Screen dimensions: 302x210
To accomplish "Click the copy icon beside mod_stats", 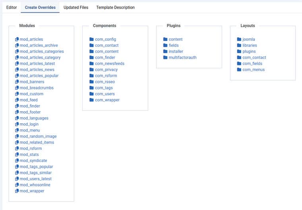I will pyautogui.click(x=17, y=154).
